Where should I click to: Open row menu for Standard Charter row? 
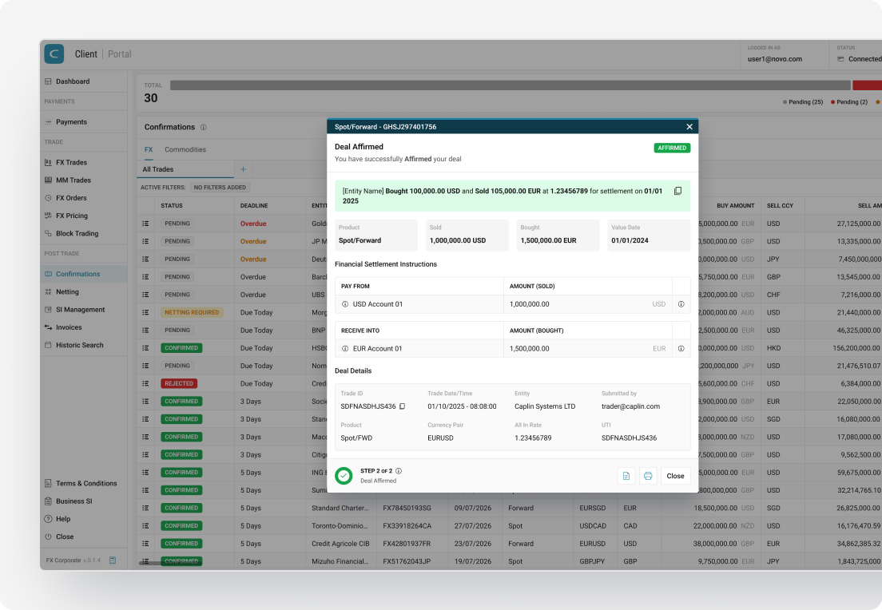pyautogui.click(x=145, y=509)
